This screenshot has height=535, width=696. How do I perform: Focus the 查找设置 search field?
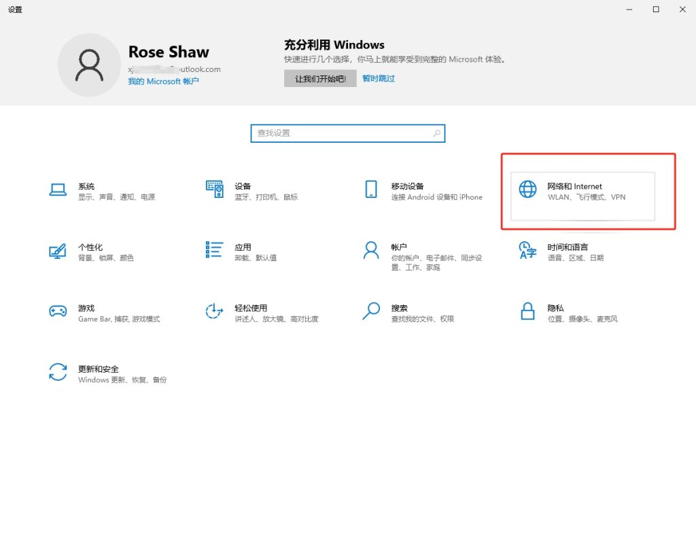coord(347,133)
